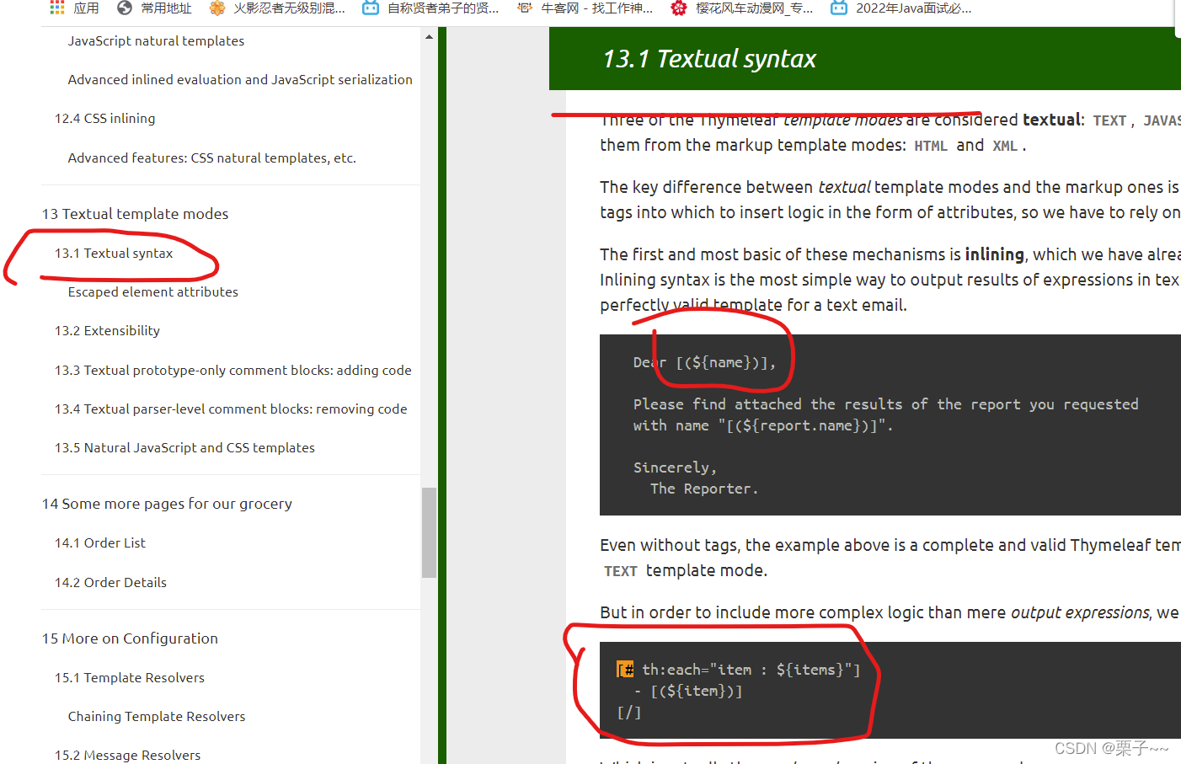The image size is (1181, 764).
Task: Go to JavaScript natural templates section
Action: pos(156,40)
